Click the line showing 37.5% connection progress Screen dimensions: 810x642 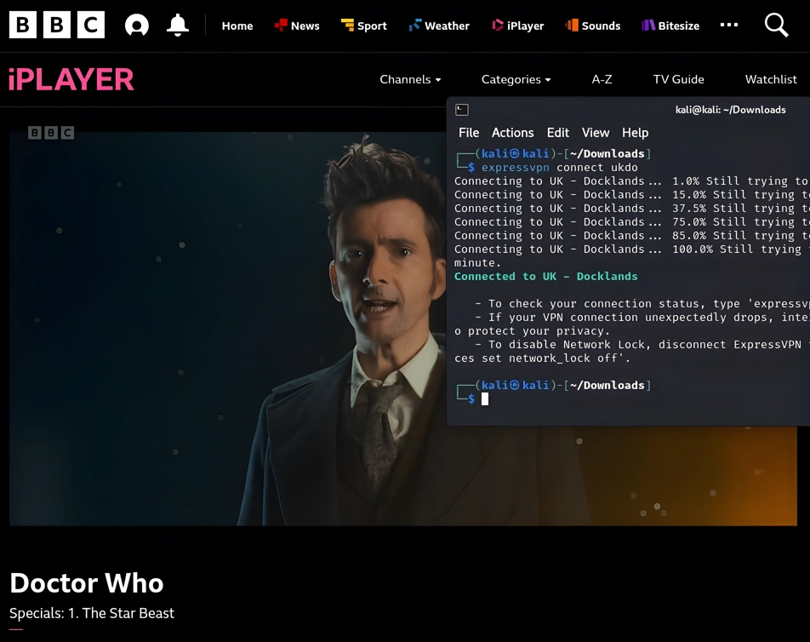(x=632, y=209)
